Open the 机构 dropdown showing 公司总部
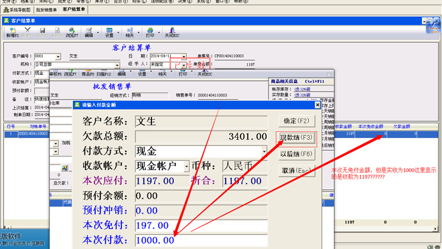The height and width of the screenshot is (249, 442). [117, 66]
